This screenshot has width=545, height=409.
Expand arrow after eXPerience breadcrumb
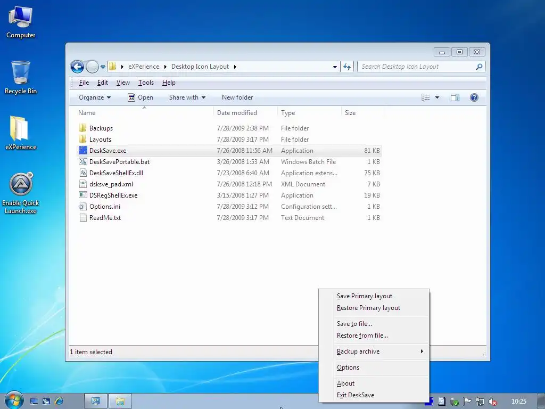click(x=165, y=67)
